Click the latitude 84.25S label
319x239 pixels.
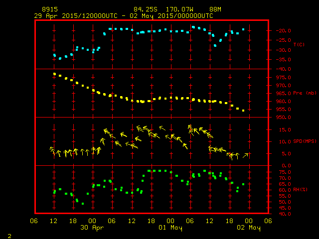click(146, 9)
